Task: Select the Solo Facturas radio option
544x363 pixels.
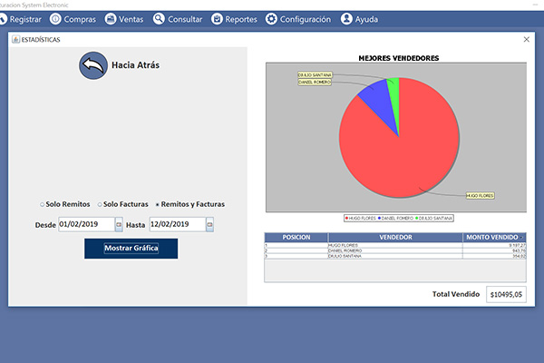Action: tap(100, 204)
